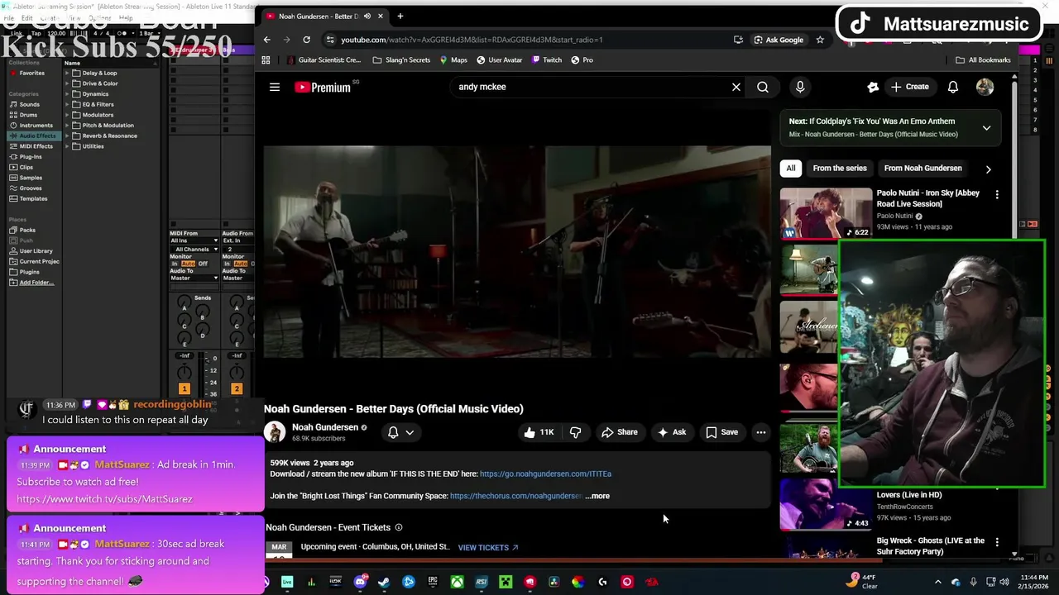Image resolution: width=1059 pixels, height=595 pixels.
Task: Expand the EQ & Filters folder
Action: (x=67, y=104)
